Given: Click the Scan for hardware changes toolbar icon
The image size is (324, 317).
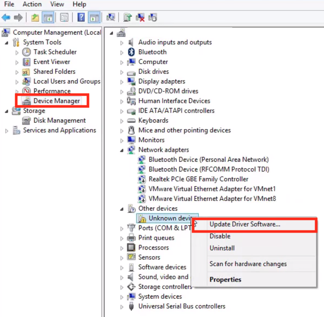Looking at the screenshot, I should [111, 18].
